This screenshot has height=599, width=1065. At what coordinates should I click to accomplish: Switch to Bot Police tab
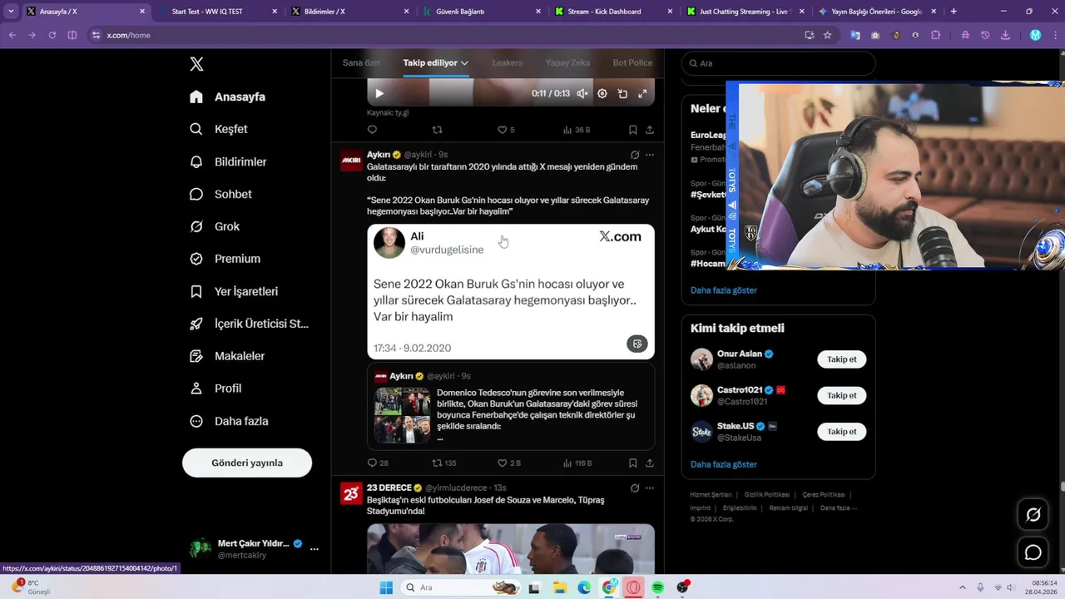pos(632,62)
